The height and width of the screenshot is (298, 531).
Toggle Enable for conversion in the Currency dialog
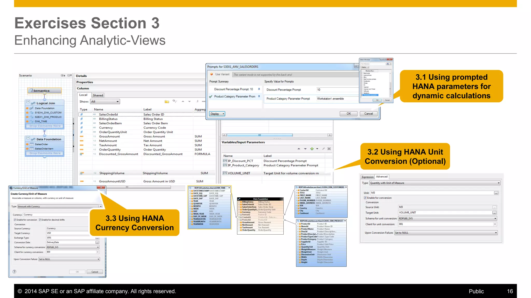(15, 220)
